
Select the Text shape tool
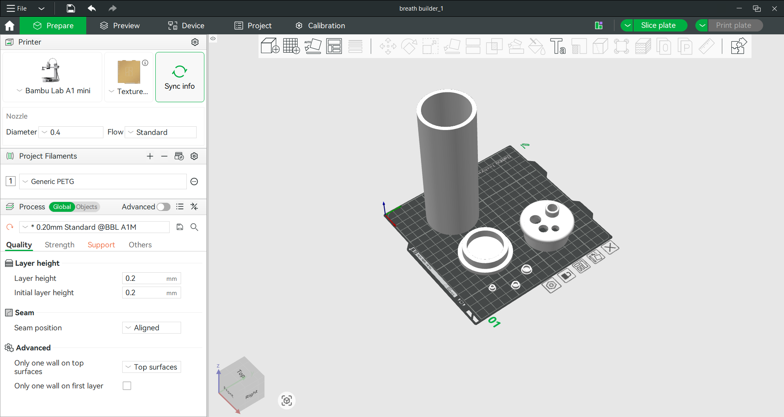[x=558, y=46]
